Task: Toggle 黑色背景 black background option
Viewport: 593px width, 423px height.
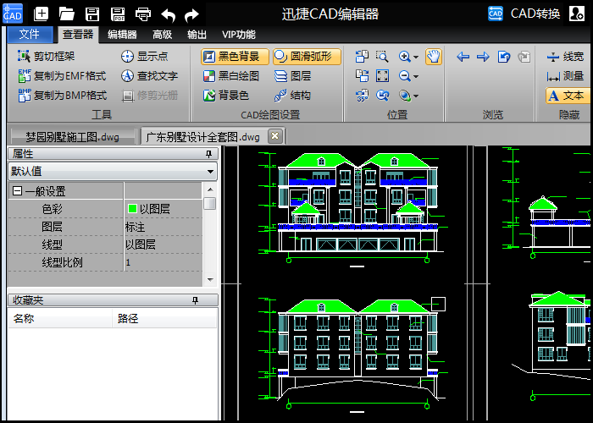Action: 235,57
